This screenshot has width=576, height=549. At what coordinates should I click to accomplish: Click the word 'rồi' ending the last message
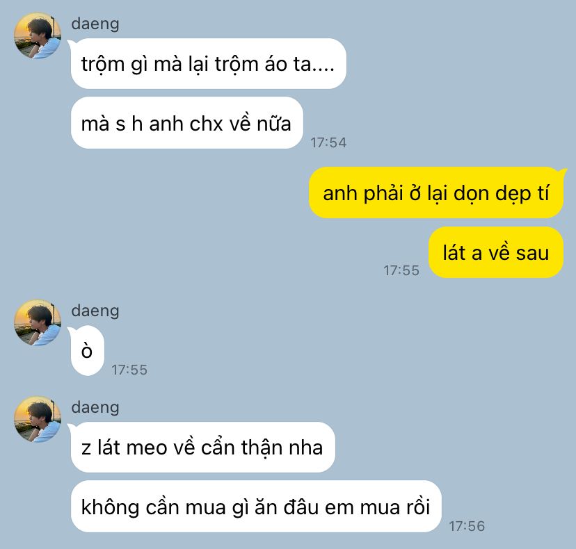(418, 507)
